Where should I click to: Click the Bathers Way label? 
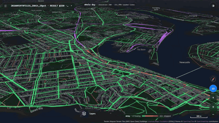tap(37, 110)
